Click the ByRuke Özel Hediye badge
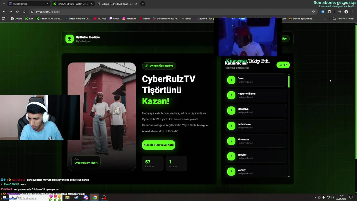Screen dimensions: 357x201 point(159,66)
